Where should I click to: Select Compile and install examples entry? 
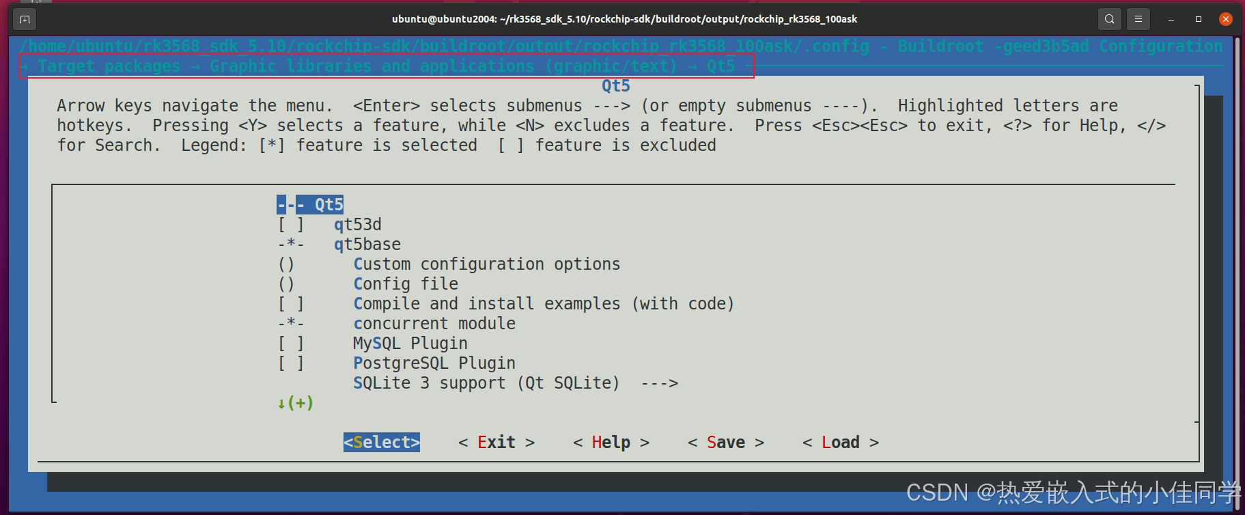pos(544,304)
